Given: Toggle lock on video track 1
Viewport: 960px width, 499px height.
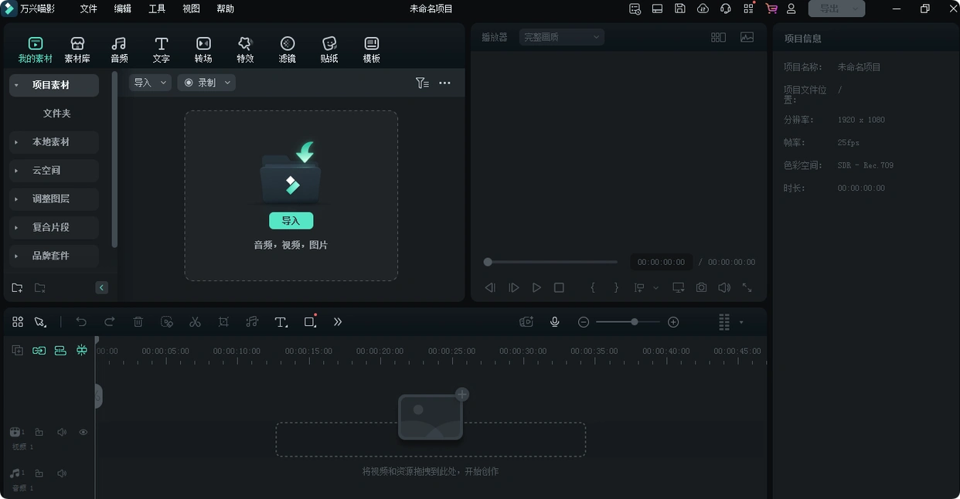Looking at the screenshot, I should [x=39, y=433].
